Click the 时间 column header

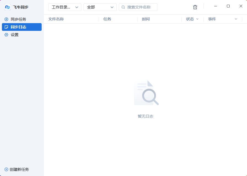146,19
